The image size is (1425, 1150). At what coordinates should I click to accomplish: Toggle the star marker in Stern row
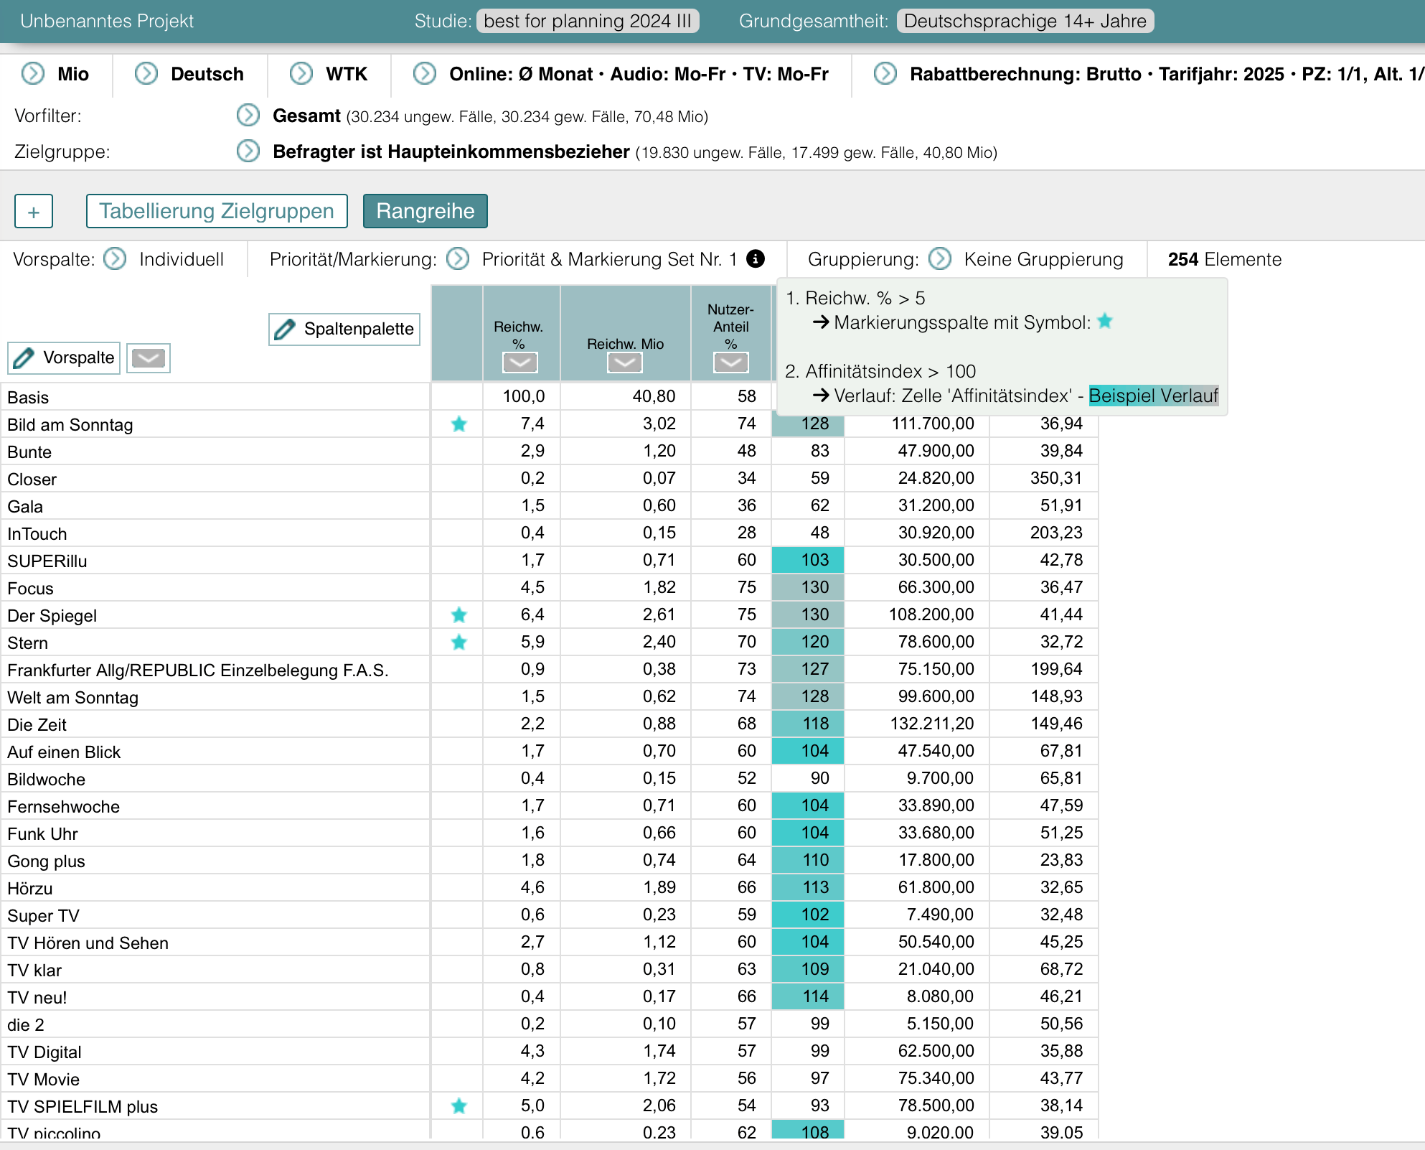point(459,642)
